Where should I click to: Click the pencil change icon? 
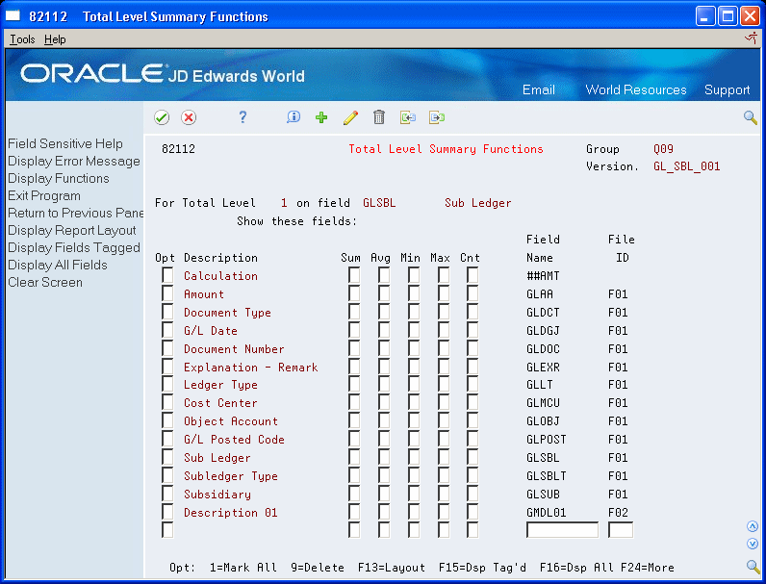[350, 117]
